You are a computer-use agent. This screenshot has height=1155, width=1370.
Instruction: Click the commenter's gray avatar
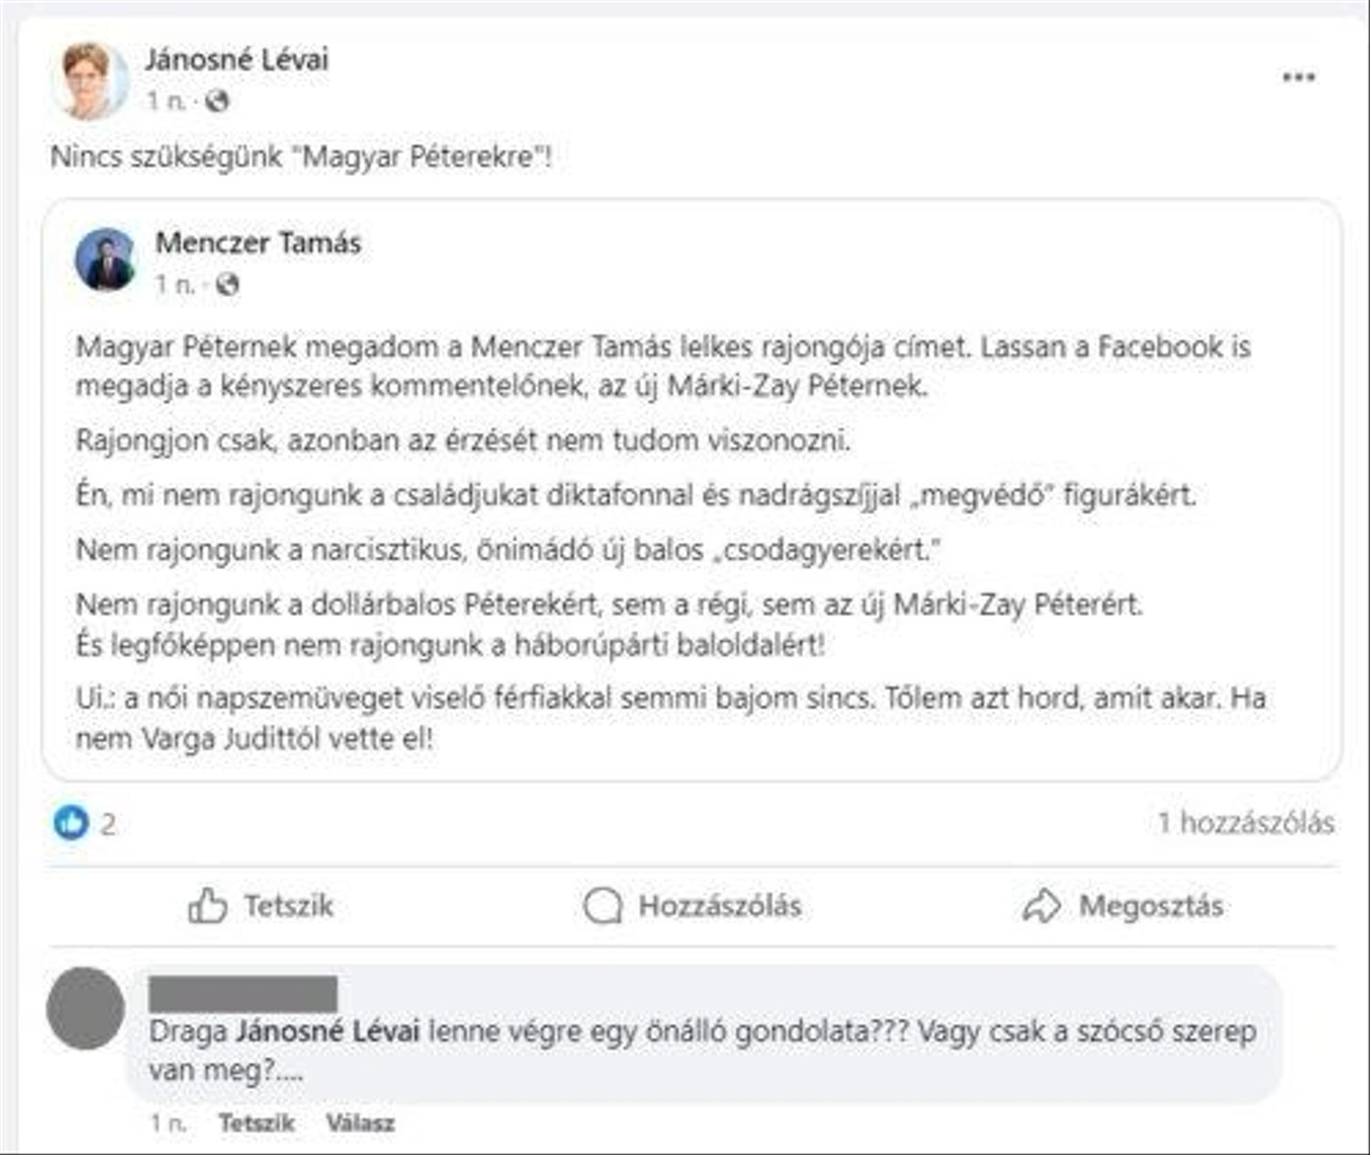(86, 1008)
